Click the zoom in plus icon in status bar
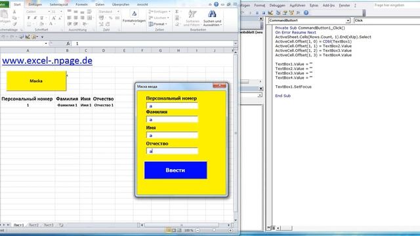 [x=230, y=230]
